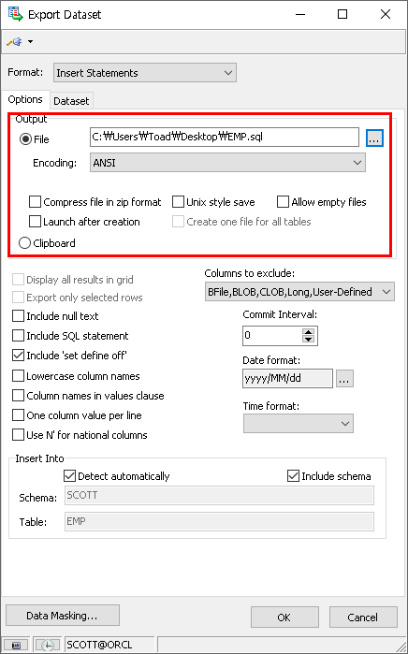This screenshot has width=408, height=654.
Task: Uncheck Include 'set define off'
Action: 19,356
